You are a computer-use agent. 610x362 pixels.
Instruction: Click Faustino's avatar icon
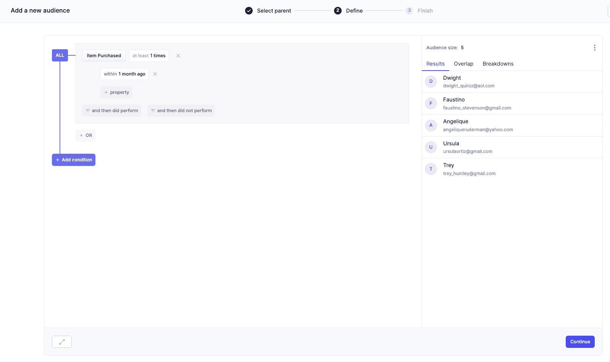(431, 103)
